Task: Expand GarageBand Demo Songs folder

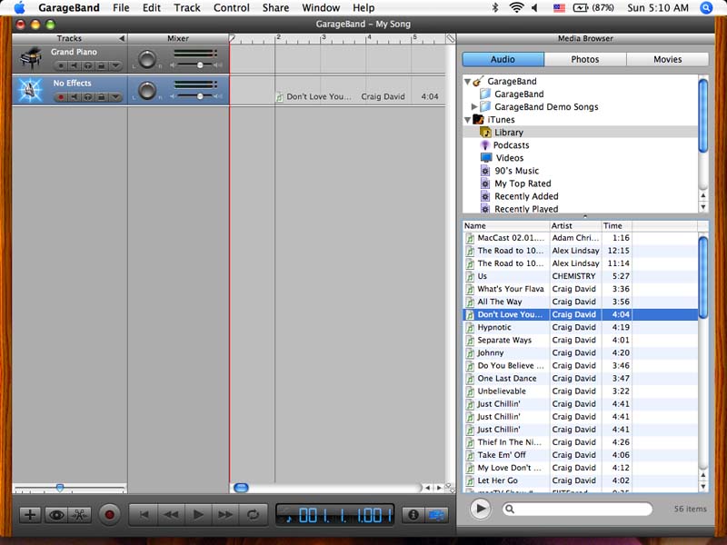Action: click(474, 107)
